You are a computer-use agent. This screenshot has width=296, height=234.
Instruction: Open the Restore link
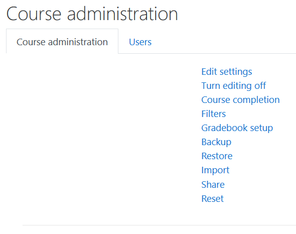[217, 156]
